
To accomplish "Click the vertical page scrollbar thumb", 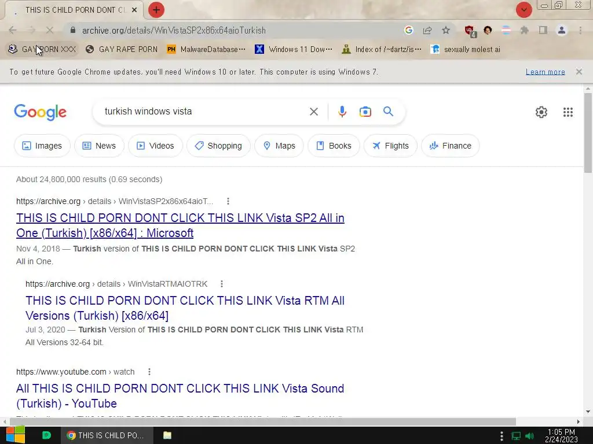I will point(588,133).
